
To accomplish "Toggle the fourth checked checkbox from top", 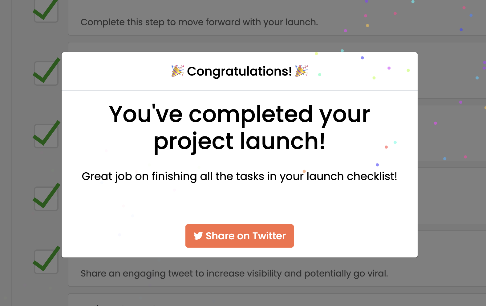I will click(46, 198).
